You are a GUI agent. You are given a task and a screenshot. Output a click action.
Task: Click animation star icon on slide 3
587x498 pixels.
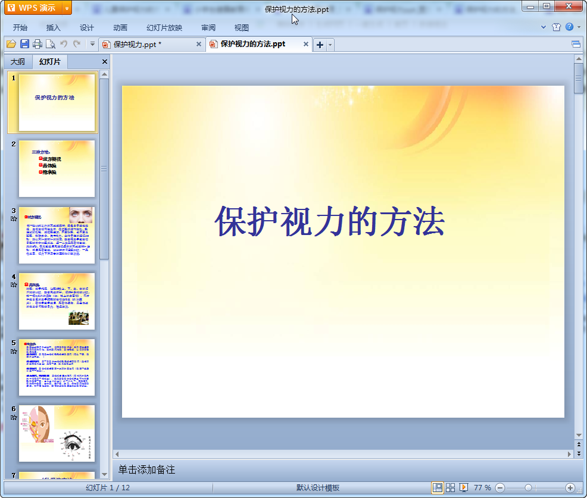click(x=14, y=219)
